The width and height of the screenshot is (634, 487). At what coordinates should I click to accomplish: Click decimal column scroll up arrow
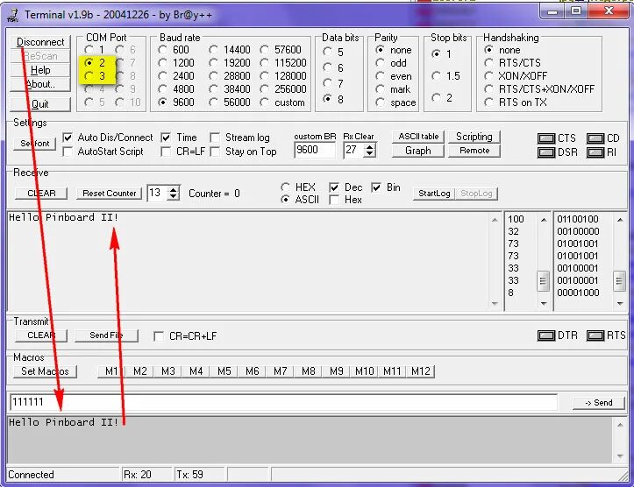[x=544, y=220]
